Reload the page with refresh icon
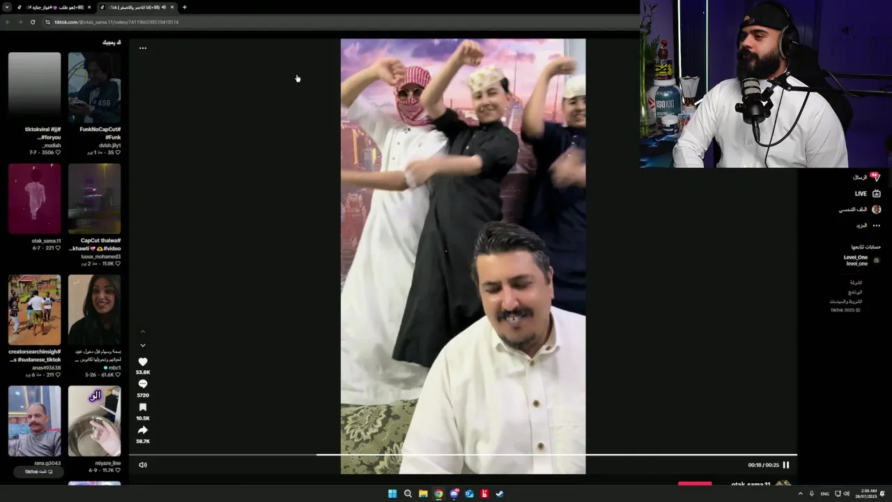 (x=32, y=22)
